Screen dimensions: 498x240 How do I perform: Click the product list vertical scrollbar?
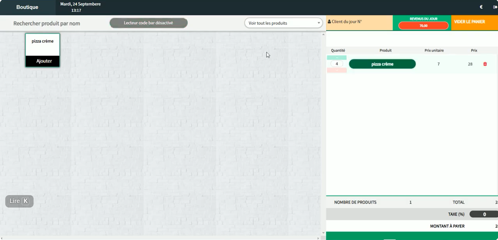pyautogui.click(x=323, y=134)
